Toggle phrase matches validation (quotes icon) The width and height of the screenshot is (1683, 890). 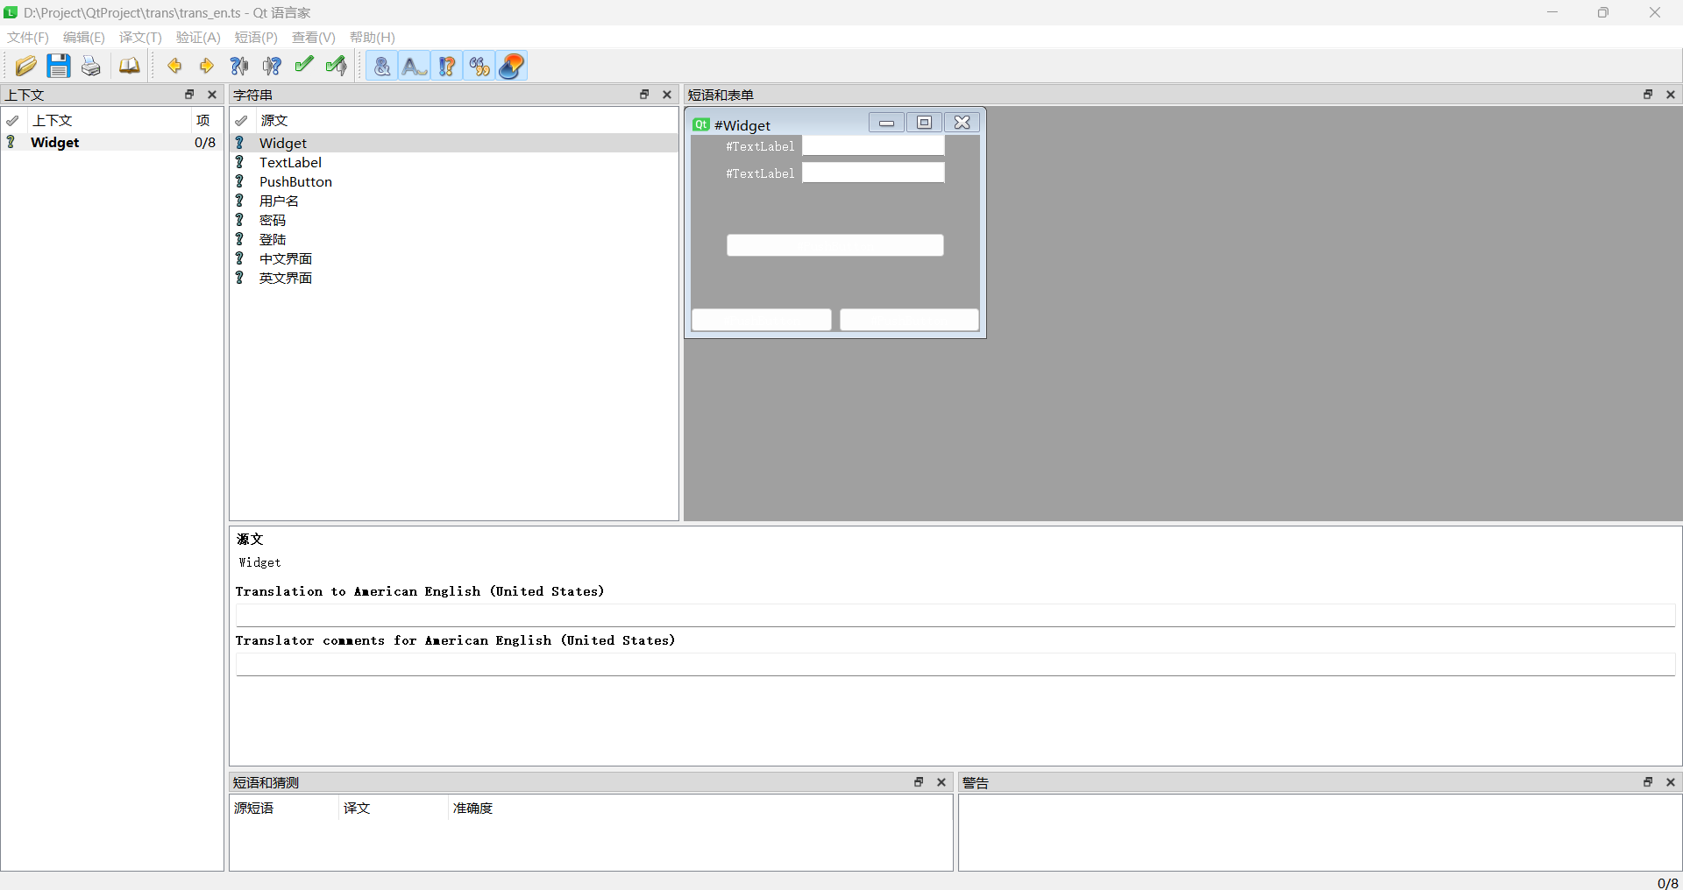click(x=479, y=66)
